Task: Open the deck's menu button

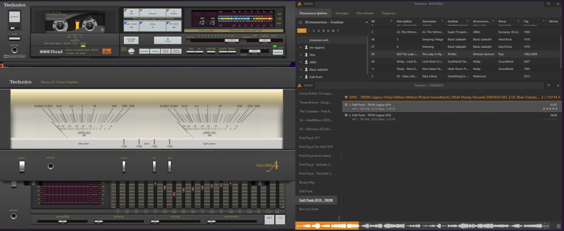Action: [x=174, y=12]
